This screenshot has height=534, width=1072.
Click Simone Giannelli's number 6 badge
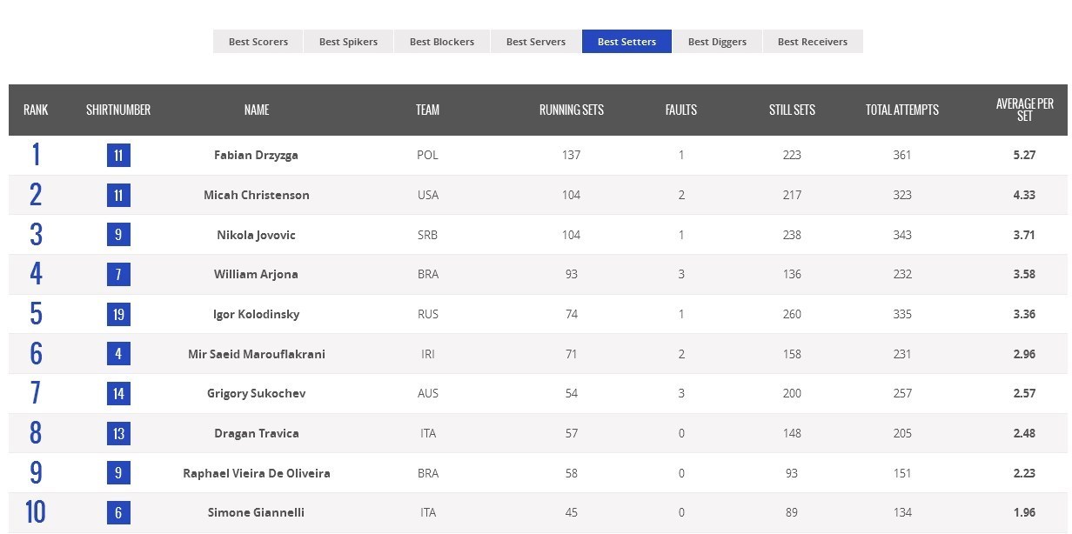118,513
